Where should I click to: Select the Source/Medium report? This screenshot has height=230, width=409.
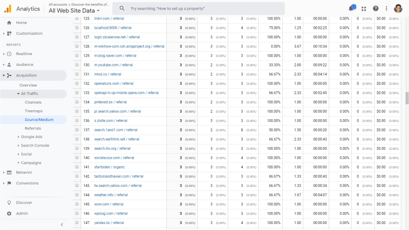pyautogui.click(x=39, y=120)
